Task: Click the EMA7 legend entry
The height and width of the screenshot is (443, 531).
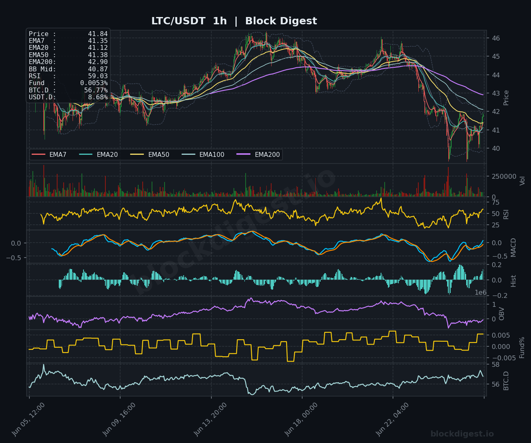Action: click(49, 154)
